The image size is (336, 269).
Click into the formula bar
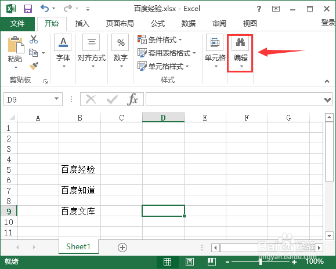[234, 99]
